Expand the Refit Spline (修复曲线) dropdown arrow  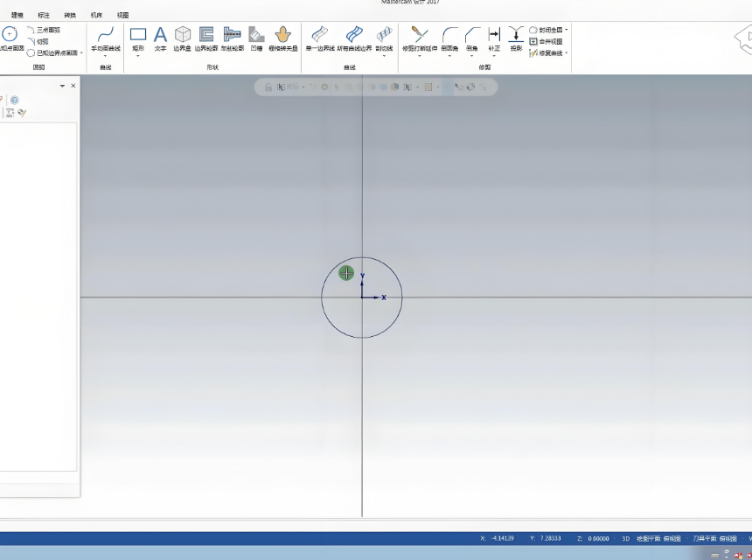(567, 53)
